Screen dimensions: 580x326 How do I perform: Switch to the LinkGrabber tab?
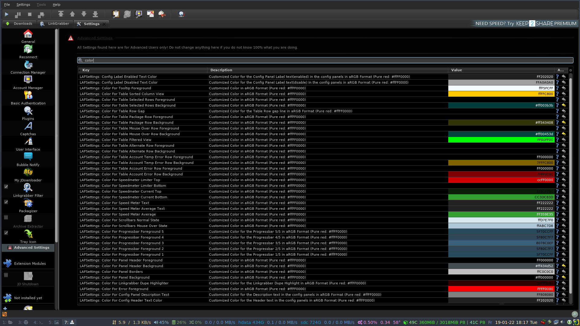point(55,24)
